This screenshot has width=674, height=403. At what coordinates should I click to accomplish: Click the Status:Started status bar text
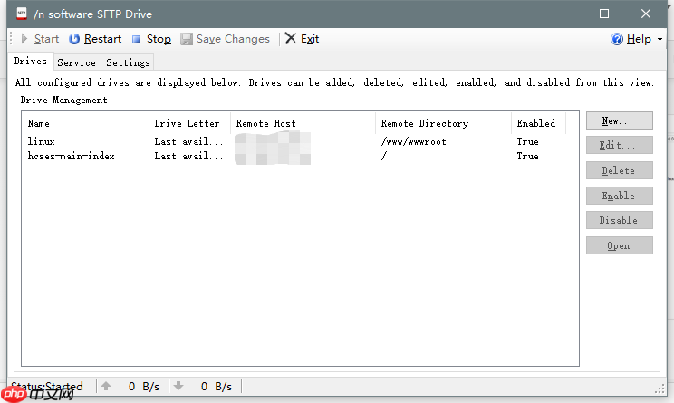pyautogui.click(x=47, y=386)
